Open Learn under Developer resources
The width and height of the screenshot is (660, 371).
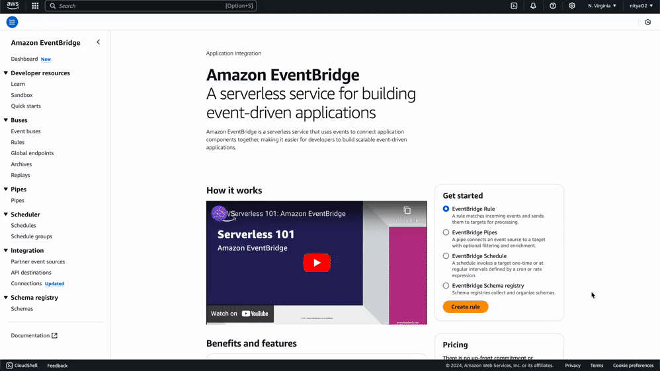click(x=18, y=84)
